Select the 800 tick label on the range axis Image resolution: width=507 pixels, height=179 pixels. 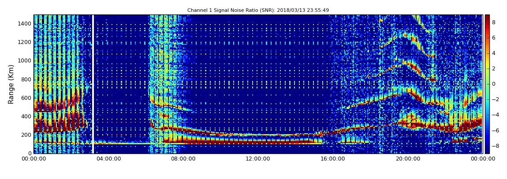pyautogui.click(x=26, y=79)
